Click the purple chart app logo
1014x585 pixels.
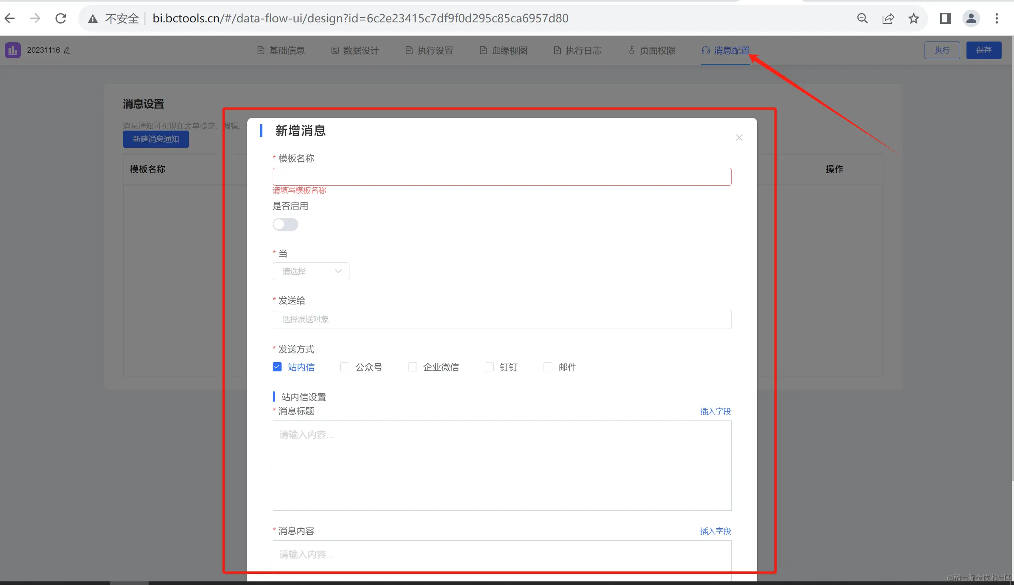(12, 50)
